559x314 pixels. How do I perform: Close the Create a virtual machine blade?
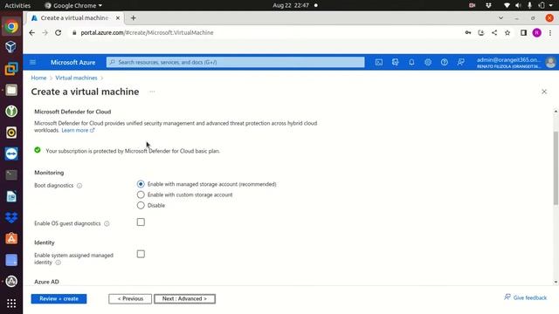(x=544, y=92)
